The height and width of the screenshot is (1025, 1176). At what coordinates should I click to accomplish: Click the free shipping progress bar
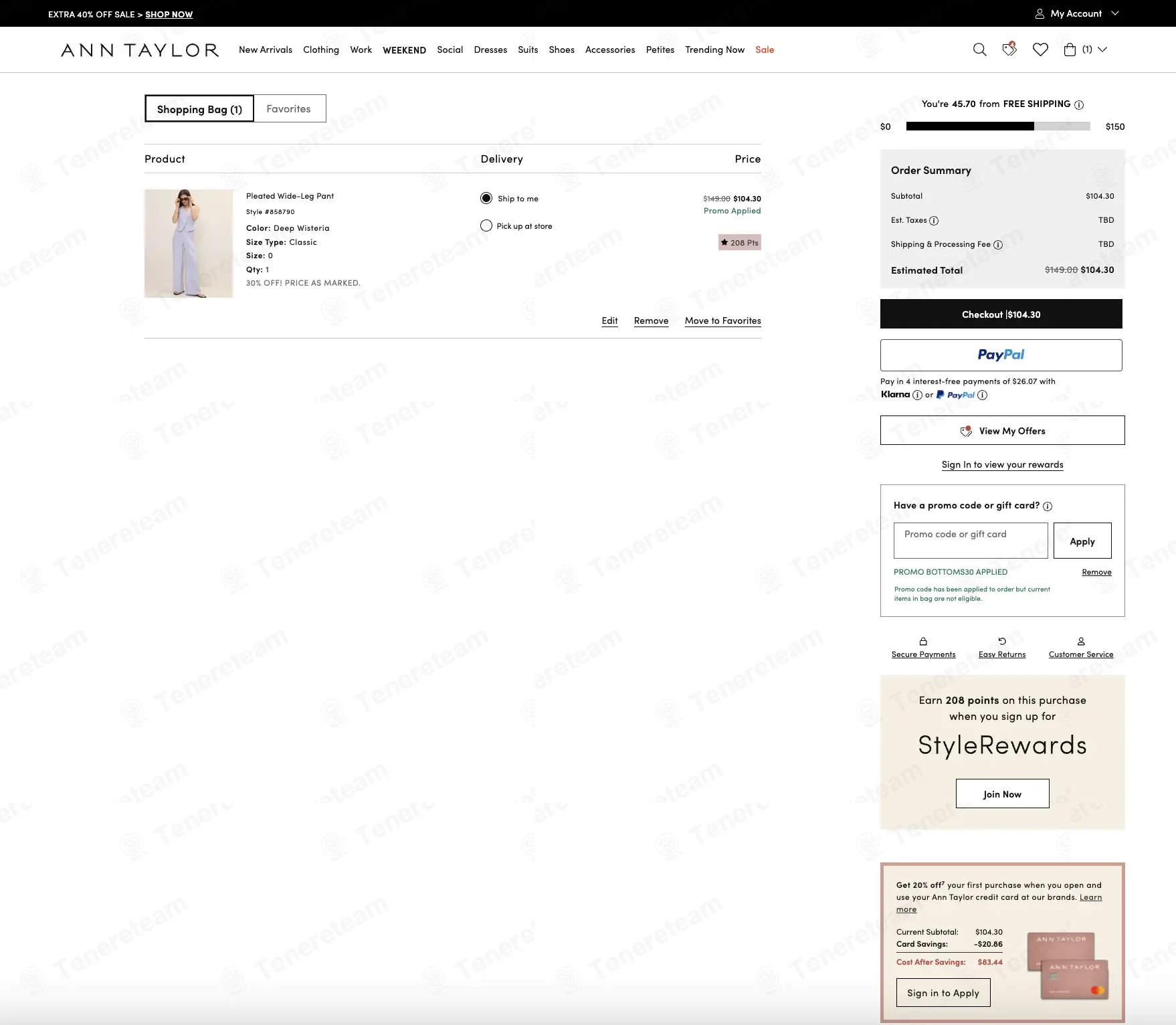998,126
